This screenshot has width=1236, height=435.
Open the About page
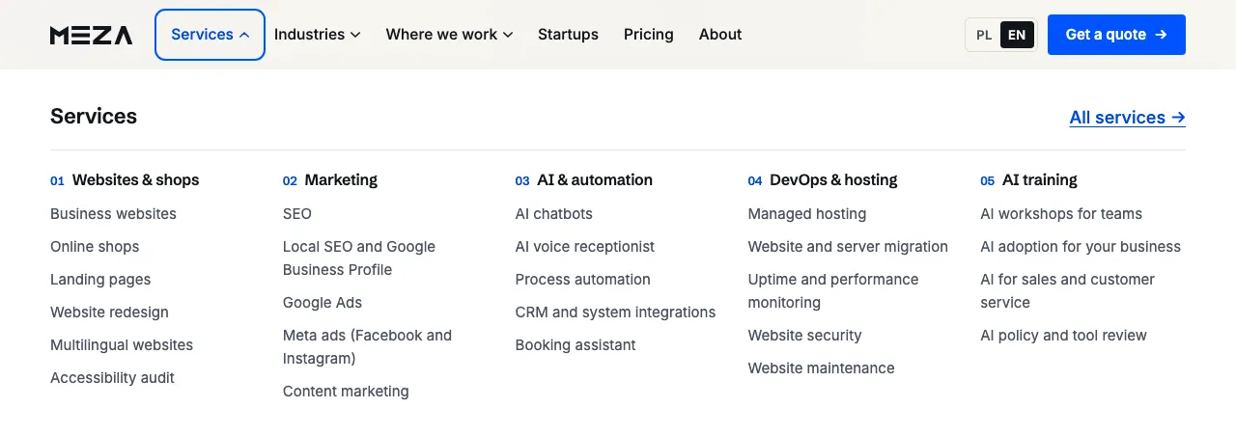point(720,35)
